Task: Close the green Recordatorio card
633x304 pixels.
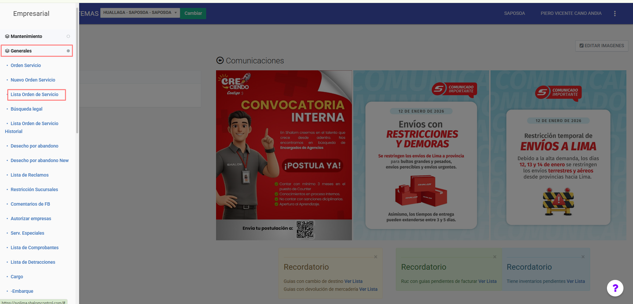Action: (494, 257)
